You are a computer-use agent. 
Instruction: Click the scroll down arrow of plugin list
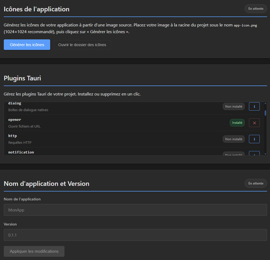[265, 154]
